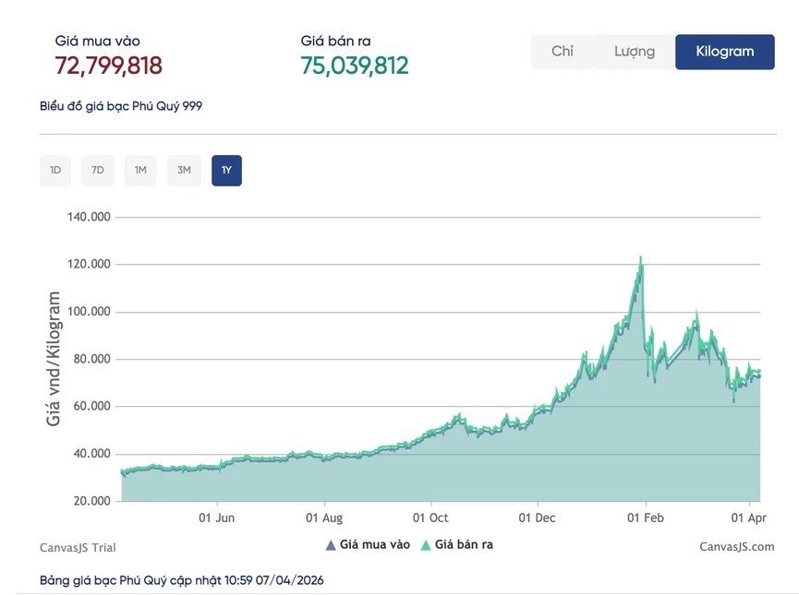Click the sell price value 75,039,812
799x595 pixels.
[355, 65]
